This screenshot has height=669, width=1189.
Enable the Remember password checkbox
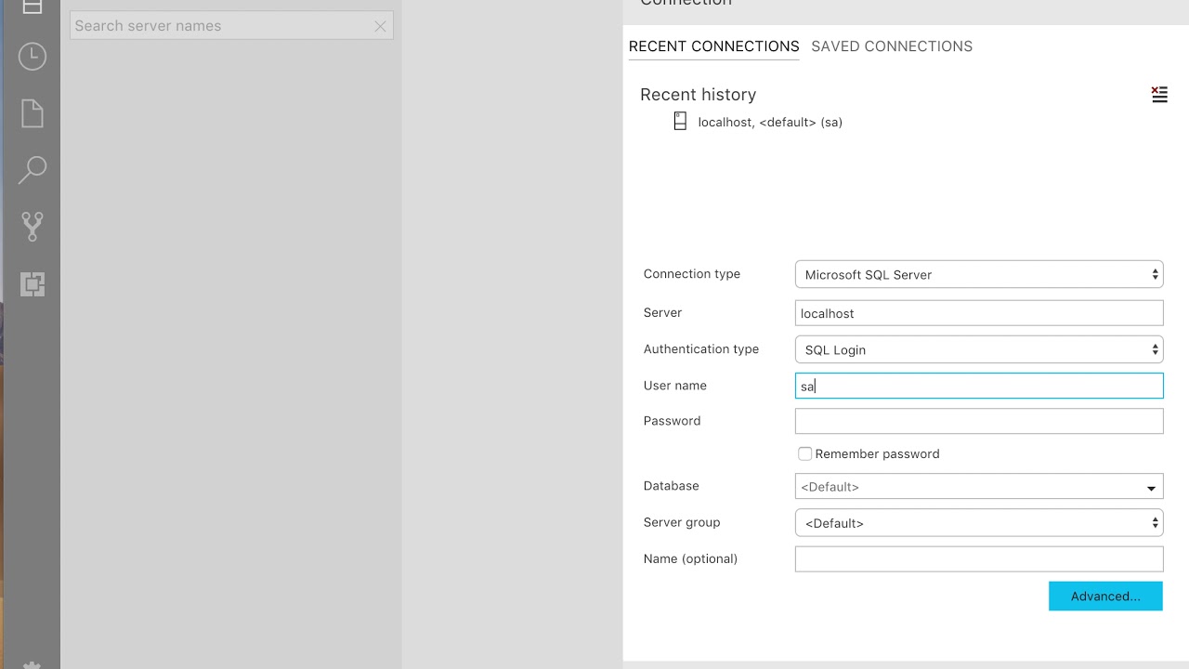pos(805,453)
